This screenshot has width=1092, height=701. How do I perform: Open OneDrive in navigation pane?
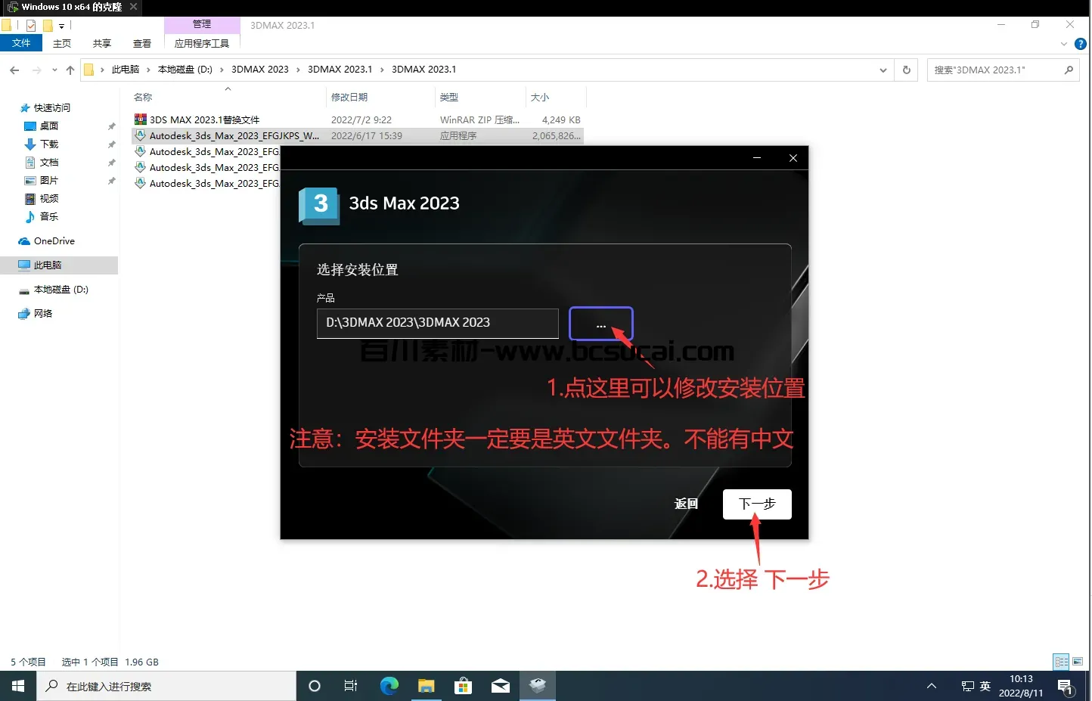[x=54, y=241]
